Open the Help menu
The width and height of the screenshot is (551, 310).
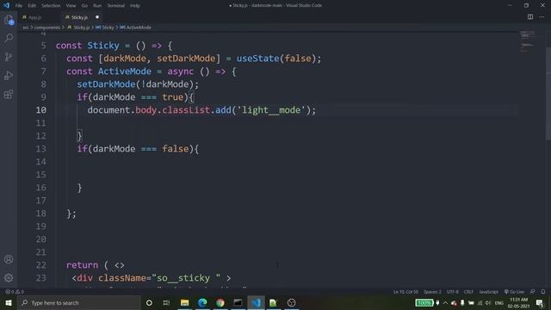tap(135, 6)
